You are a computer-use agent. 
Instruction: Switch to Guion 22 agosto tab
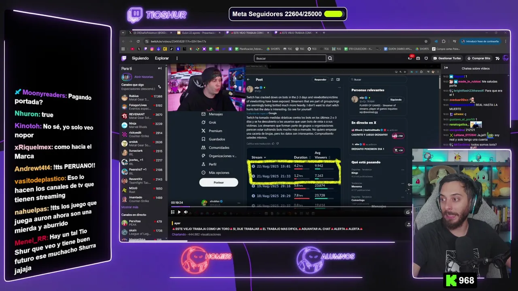click(x=198, y=33)
